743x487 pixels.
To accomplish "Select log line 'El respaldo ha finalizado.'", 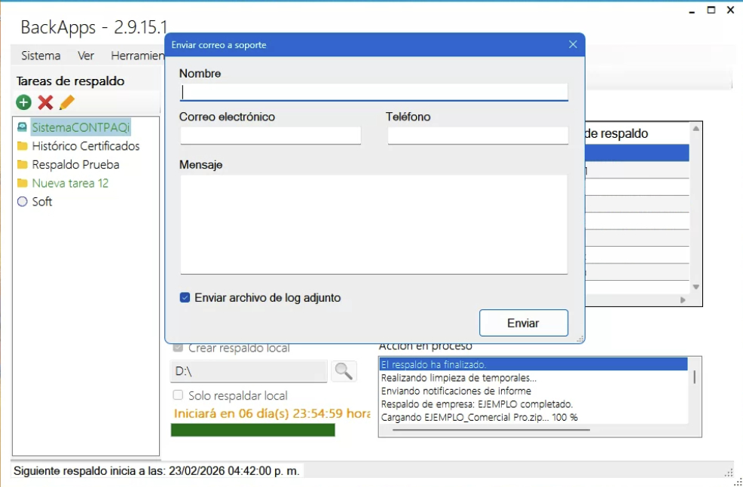I will [x=534, y=364].
